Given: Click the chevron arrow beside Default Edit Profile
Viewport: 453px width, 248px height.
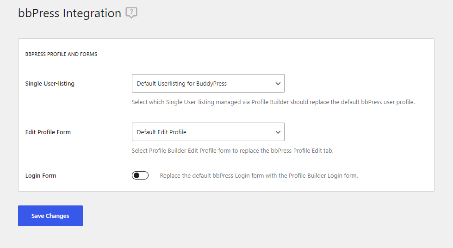Looking at the screenshot, I should (x=278, y=132).
